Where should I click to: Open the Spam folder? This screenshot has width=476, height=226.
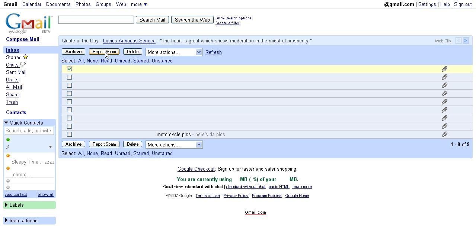click(x=12, y=95)
